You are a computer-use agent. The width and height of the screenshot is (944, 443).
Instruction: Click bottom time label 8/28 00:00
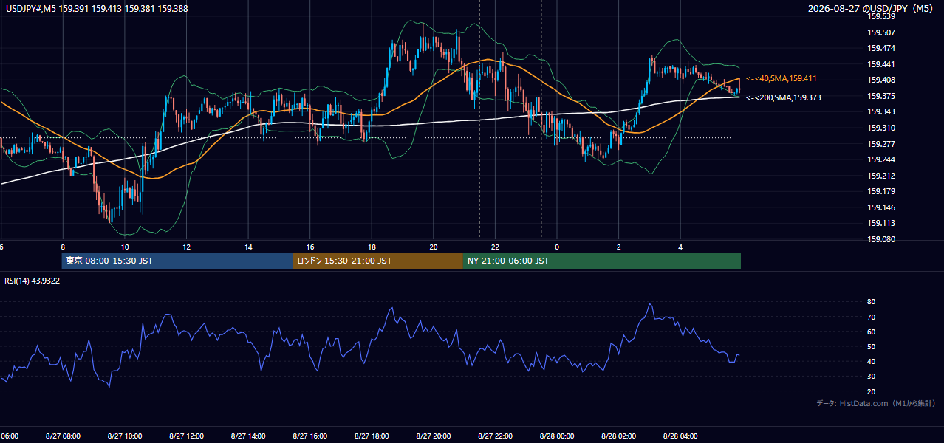(556, 436)
